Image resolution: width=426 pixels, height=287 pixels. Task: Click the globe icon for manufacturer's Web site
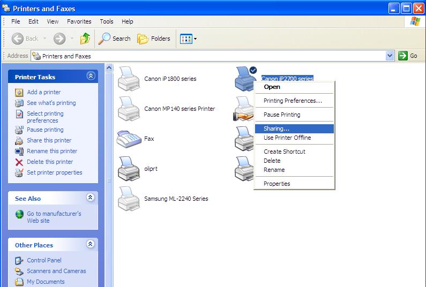click(x=19, y=214)
